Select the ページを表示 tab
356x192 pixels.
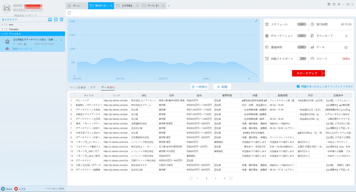[x=77, y=87]
